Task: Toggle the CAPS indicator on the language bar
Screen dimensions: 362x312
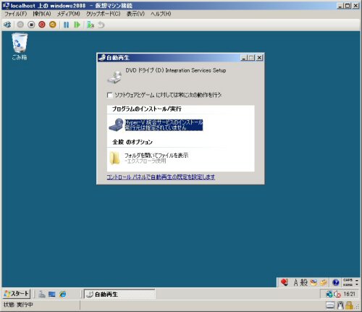Action: (348, 280)
